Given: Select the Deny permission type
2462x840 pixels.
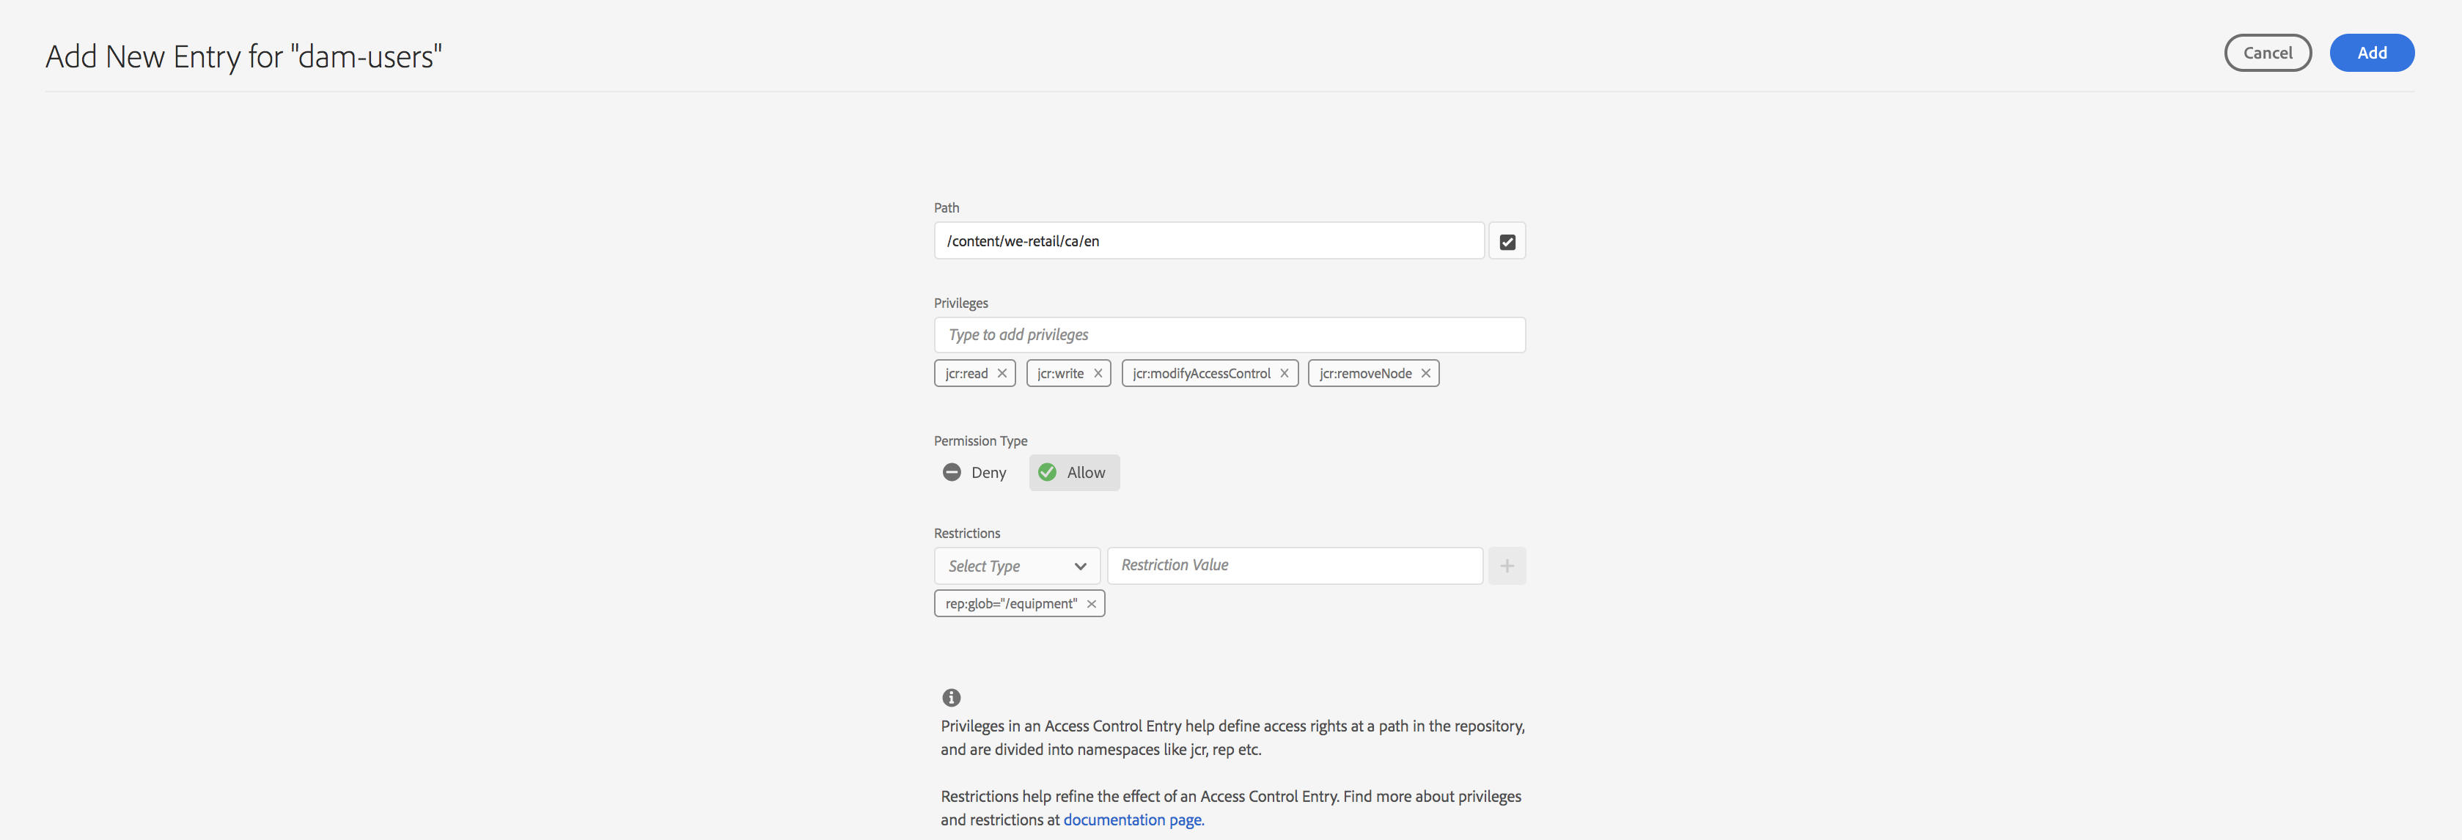Looking at the screenshot, I should click(x=975, y=472).
